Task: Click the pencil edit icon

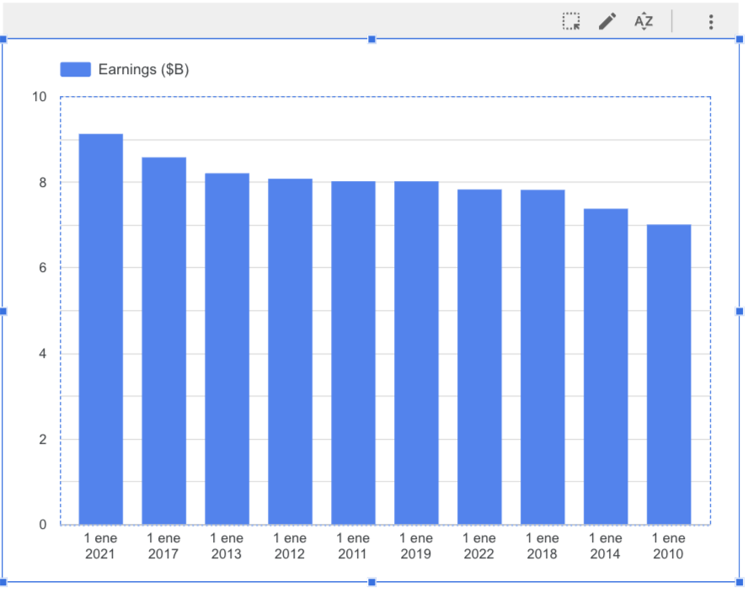Action: coord(607,22)
